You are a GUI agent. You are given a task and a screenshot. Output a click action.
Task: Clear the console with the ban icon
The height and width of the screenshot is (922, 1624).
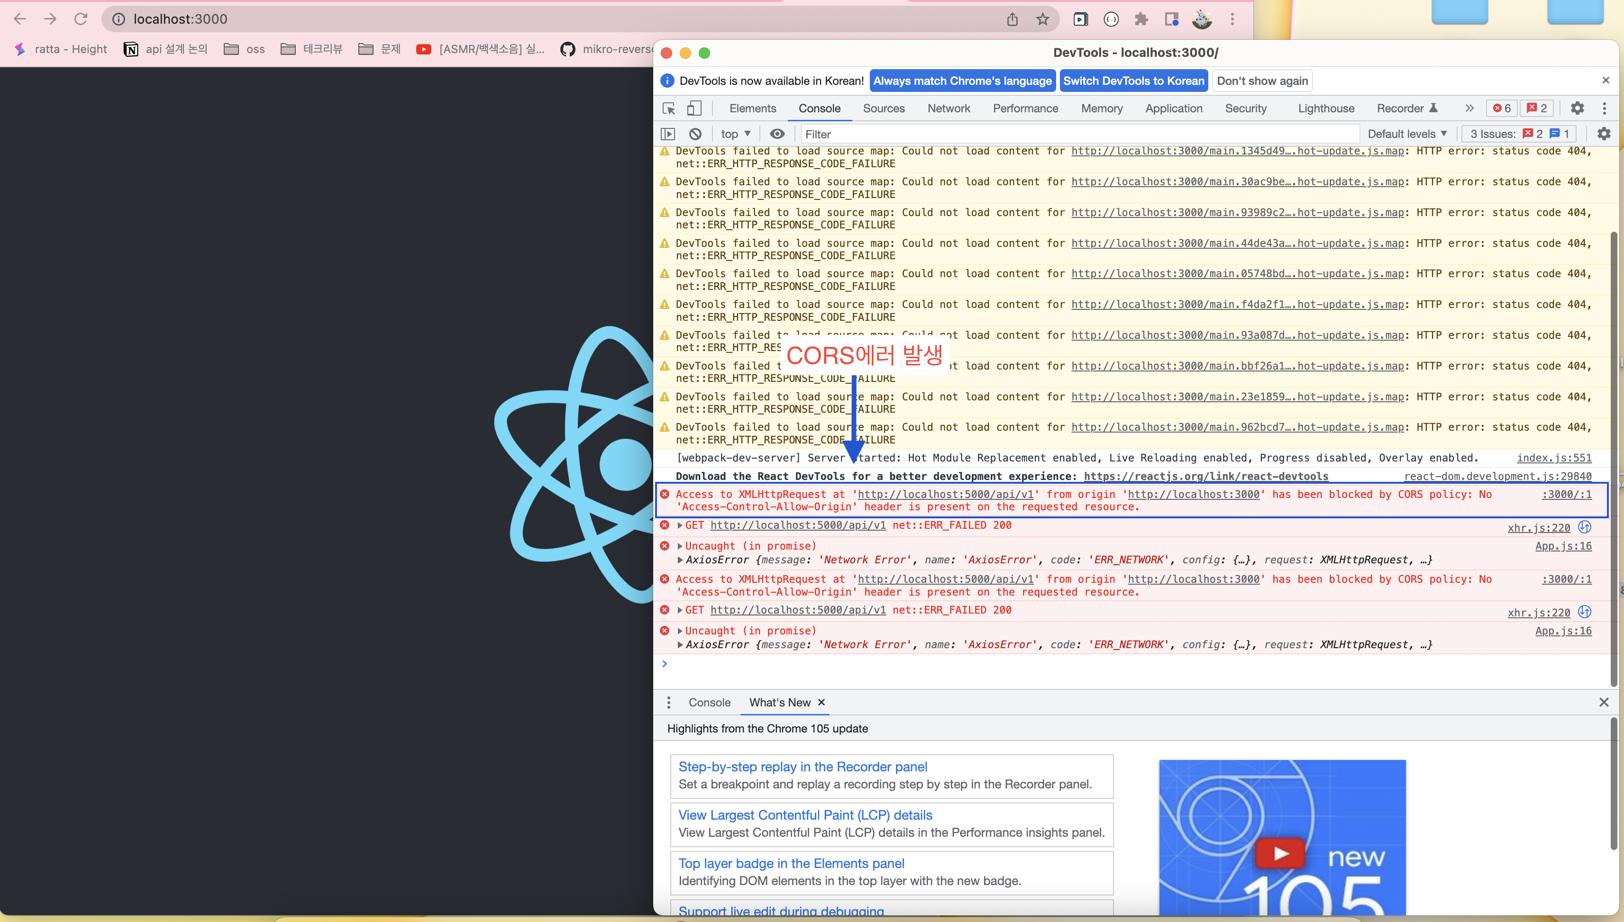[695, 134]
